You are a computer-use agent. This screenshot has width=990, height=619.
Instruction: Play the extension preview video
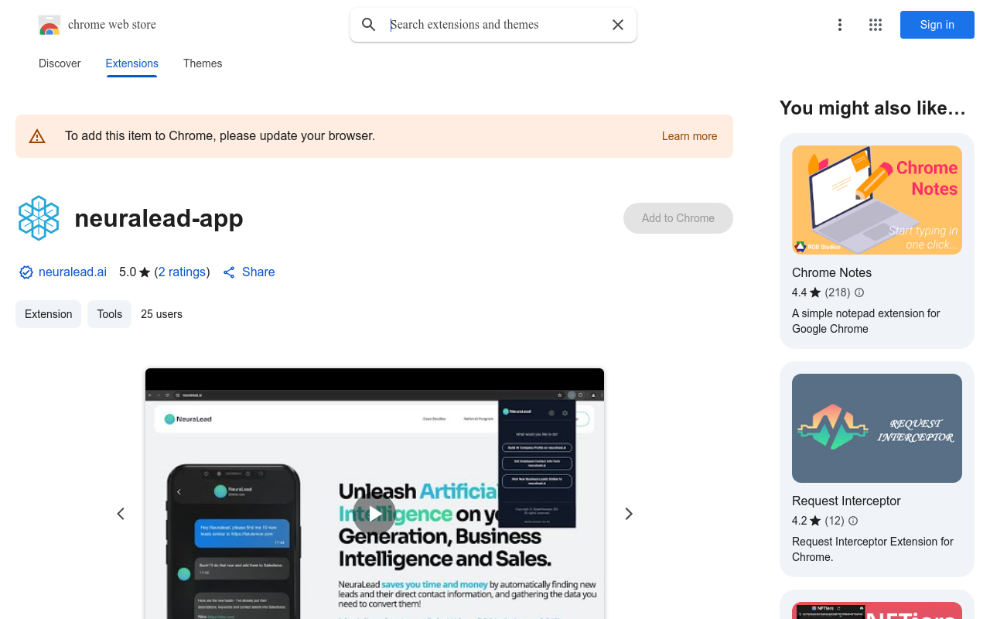pos(374,513)
